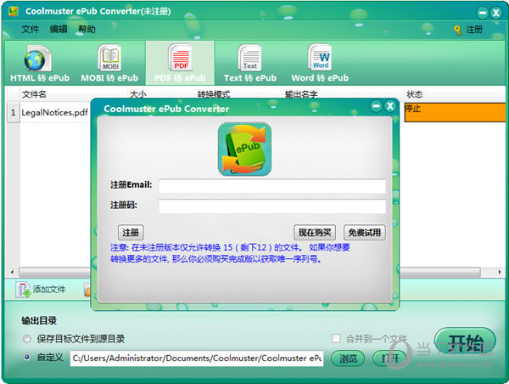Click the 添加文件 icon
This screenshot has height=384, width=509.
(23, 290)
